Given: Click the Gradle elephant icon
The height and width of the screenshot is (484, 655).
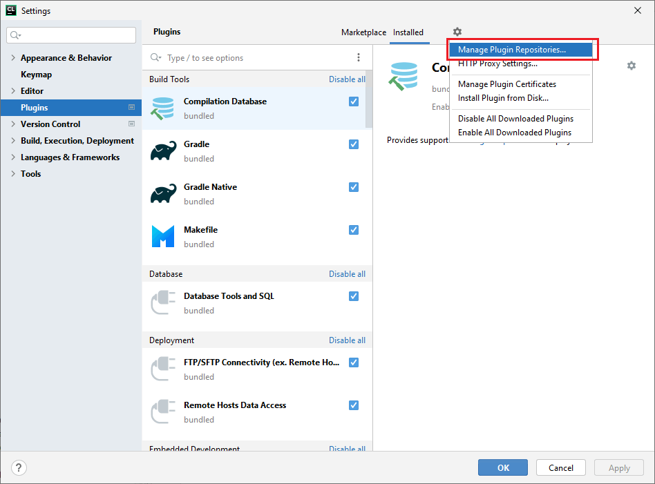Looking at the screenshot, I should (x=163, y=151).
